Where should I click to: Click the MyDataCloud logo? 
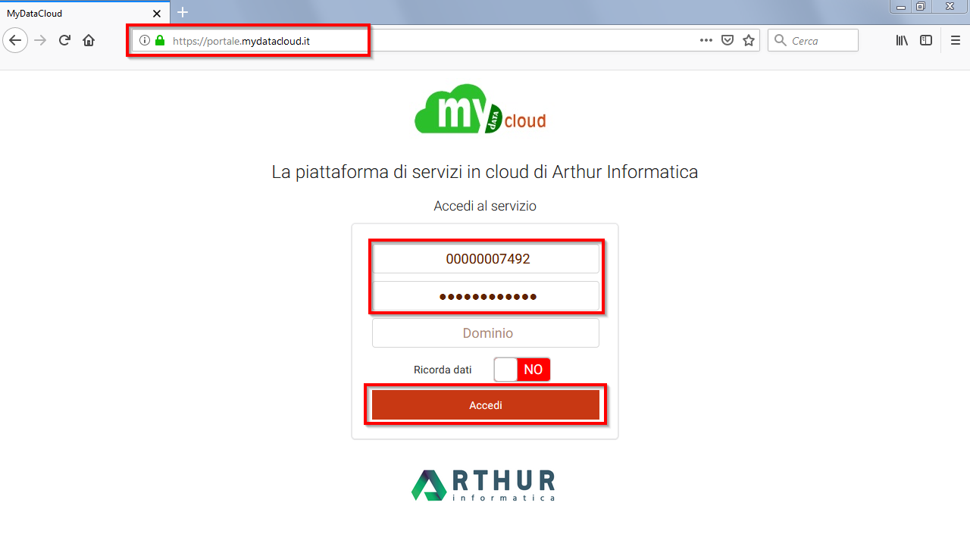pyautogui.click(x=480, y=109)
